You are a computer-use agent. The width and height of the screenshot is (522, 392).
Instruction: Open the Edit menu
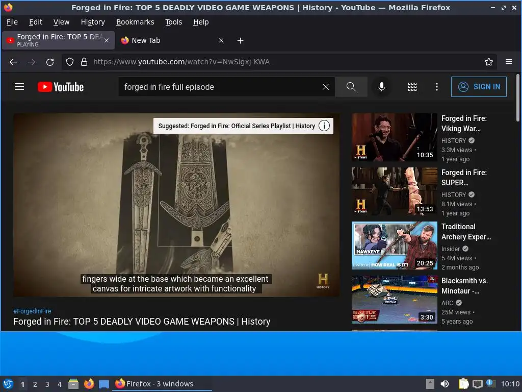coord(35,22)
